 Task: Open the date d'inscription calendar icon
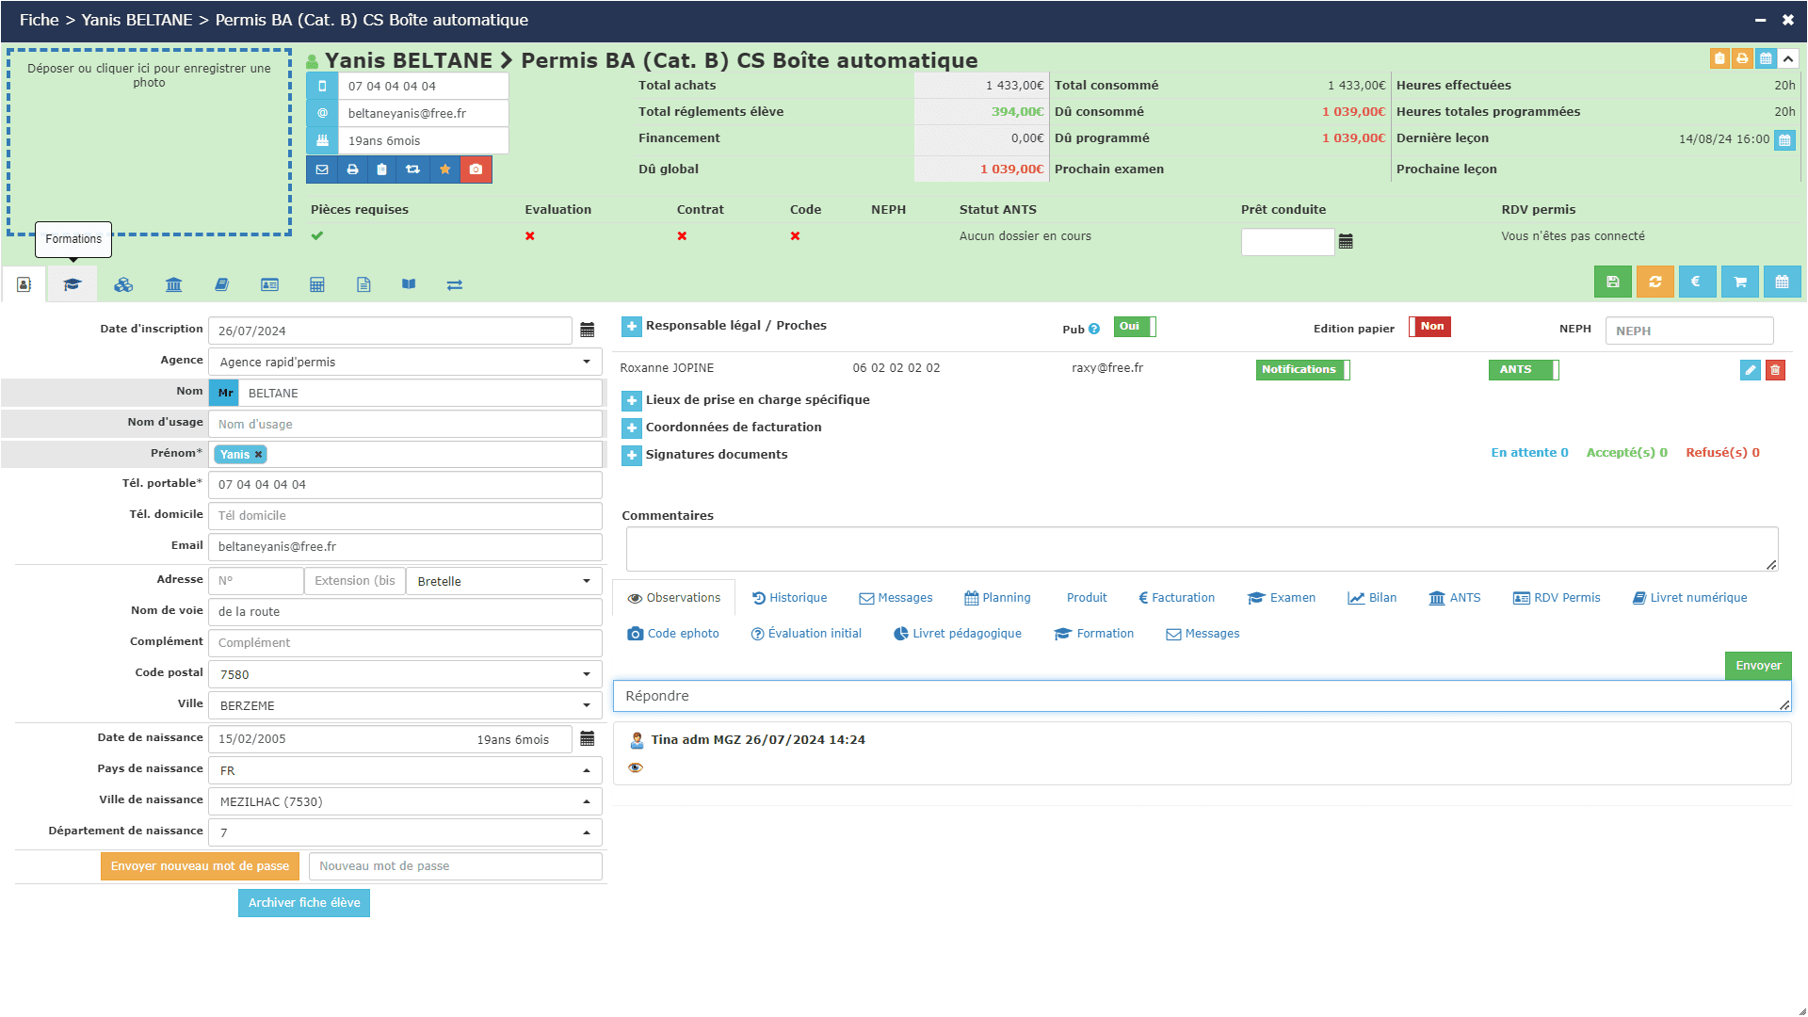tap(588, 331)
